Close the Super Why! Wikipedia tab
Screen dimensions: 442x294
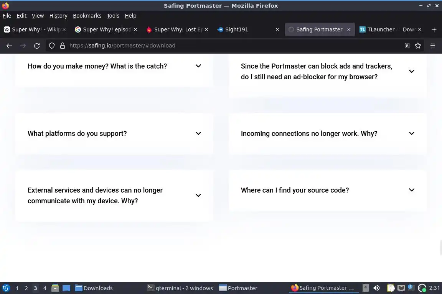pyautogui.click(x=64, y=29)
